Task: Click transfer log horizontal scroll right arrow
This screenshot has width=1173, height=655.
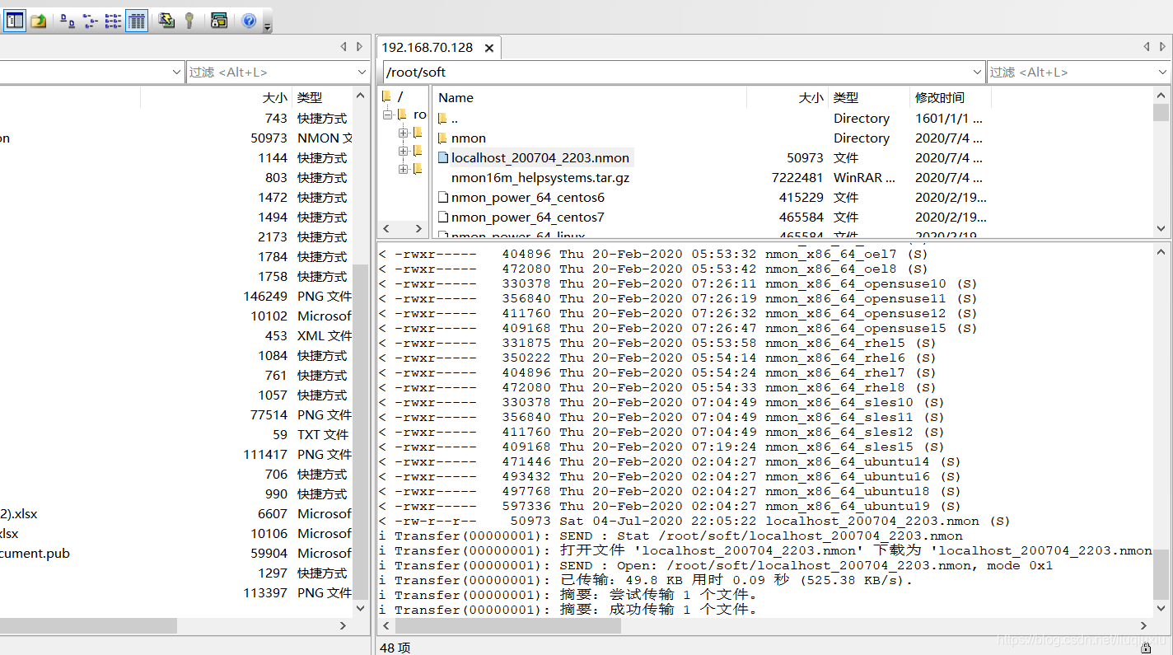Action: [x=1143, y=626]
